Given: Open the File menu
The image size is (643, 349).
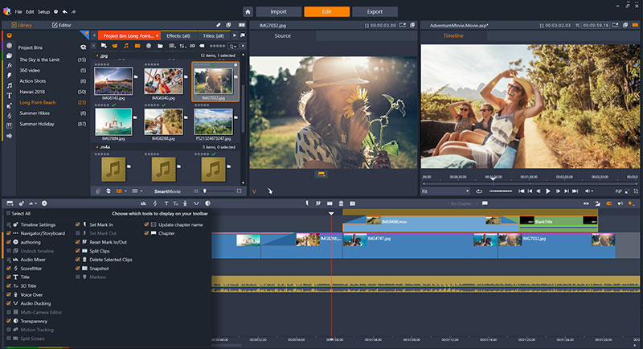Looking at the screenshot, I should [x=18, y=13].
